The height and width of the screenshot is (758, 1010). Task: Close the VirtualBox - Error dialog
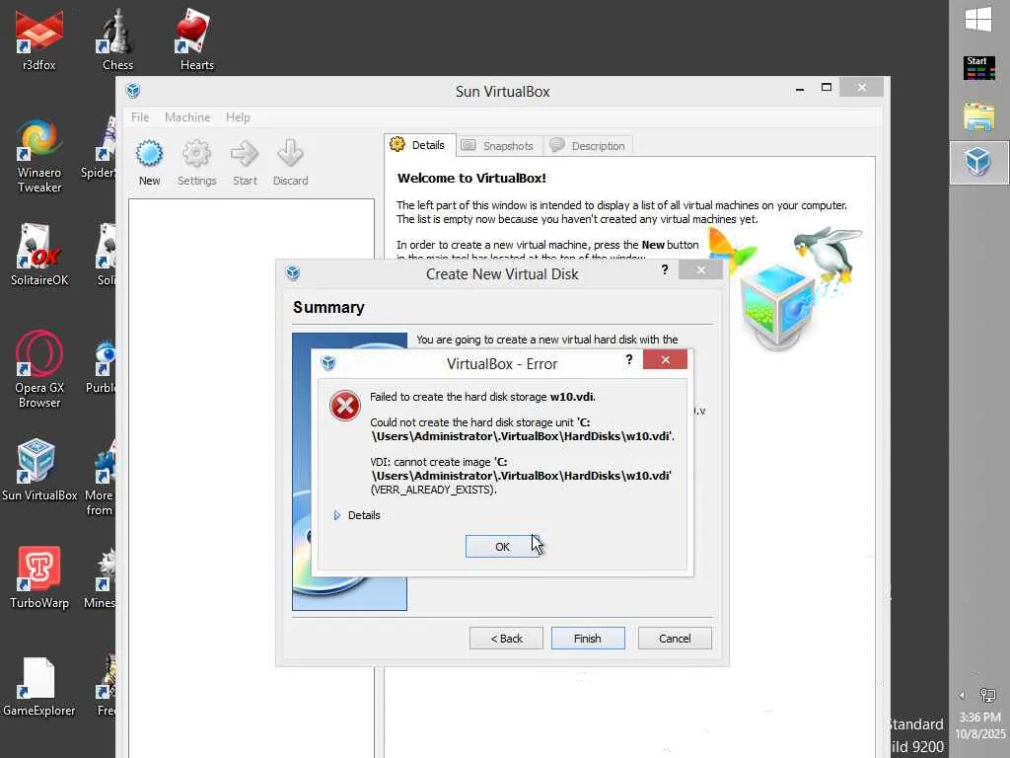(x=665, y=360)
